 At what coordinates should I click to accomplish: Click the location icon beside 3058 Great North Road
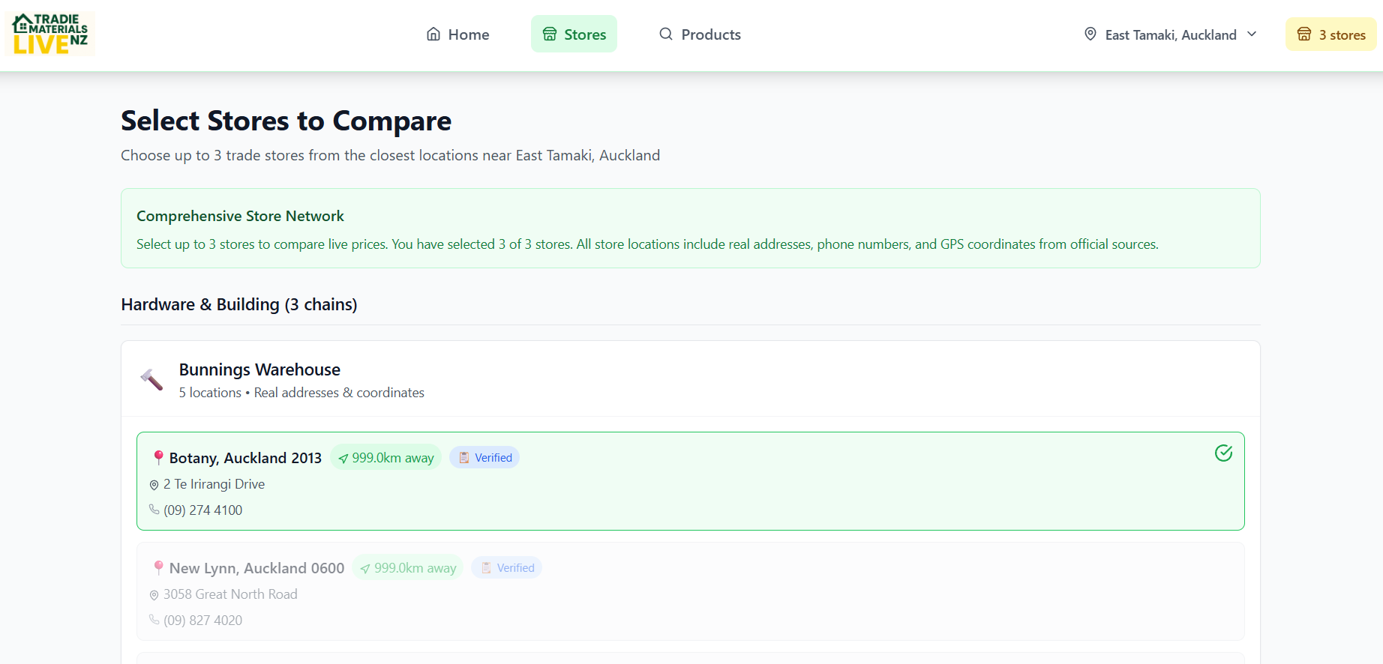[154, 595]
